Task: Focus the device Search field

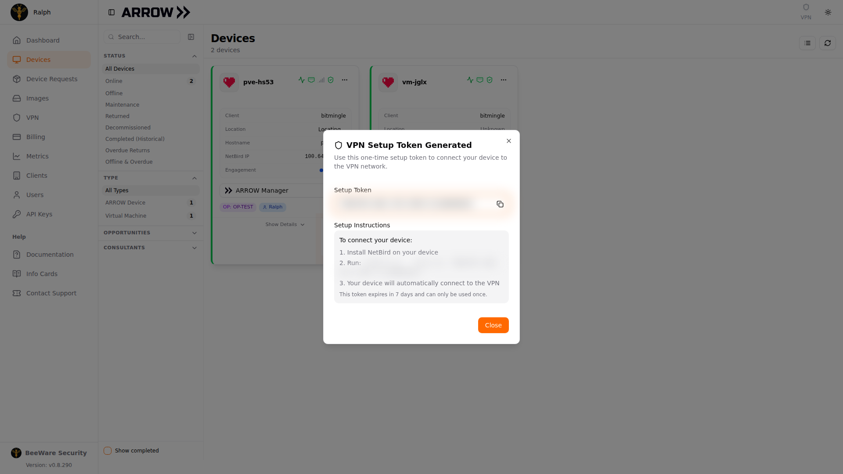Action: (x=142, y=37)
